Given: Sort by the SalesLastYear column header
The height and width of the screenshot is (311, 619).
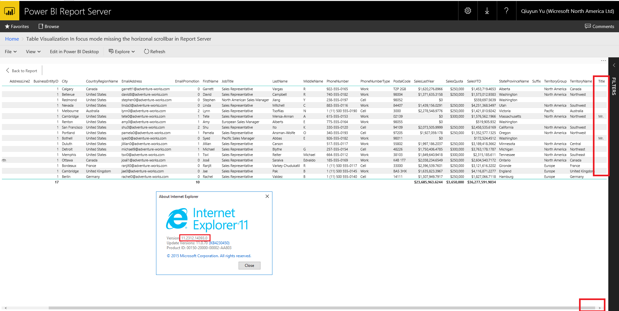Looking at the screenshot, I should (x=424, y=81).
